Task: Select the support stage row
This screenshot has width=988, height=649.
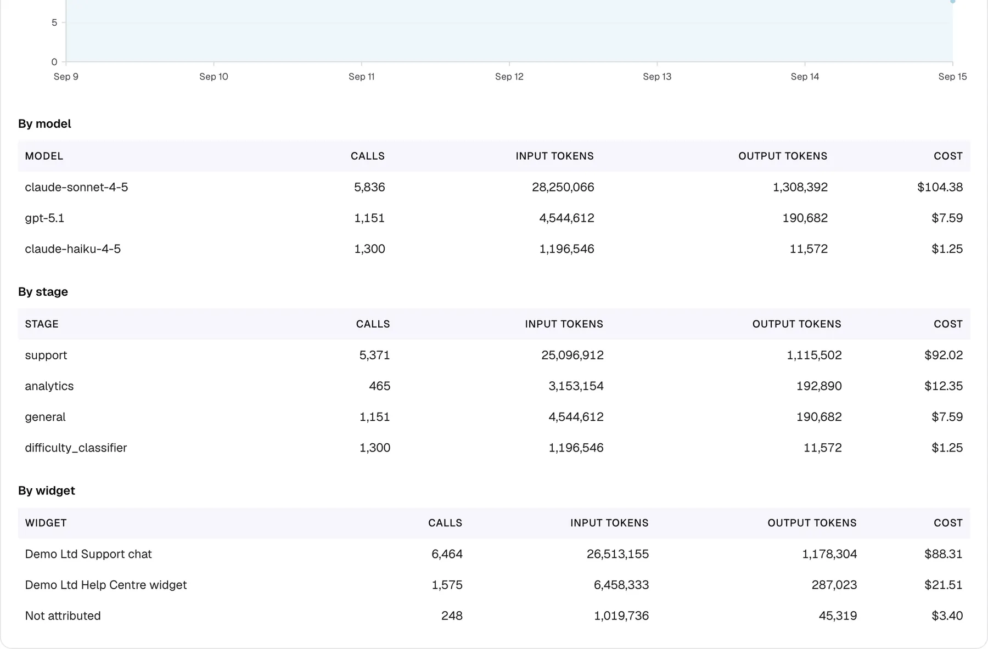Action: click(x=494, y=355)
